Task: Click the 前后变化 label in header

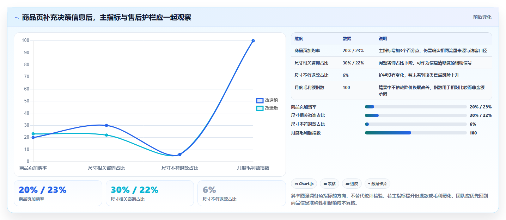Action: coord(482,17)
